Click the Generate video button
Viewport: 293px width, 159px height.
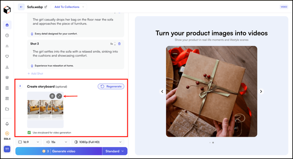pos(59,151)
